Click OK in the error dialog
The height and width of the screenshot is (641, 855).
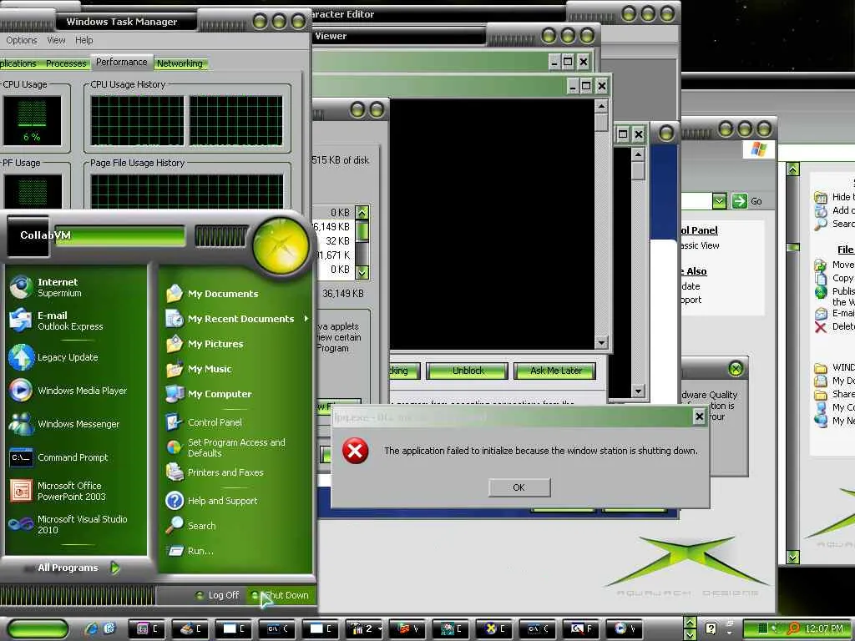tap(519, 487)
